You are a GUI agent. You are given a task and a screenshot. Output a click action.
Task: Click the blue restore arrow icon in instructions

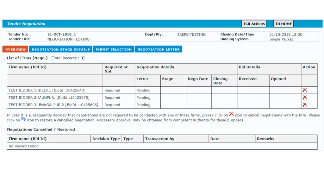click(x=23, y=119)
